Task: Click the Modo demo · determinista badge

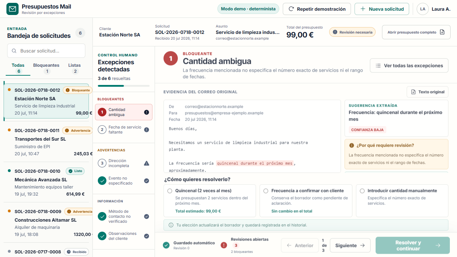Action: click(x=248, y=9)
